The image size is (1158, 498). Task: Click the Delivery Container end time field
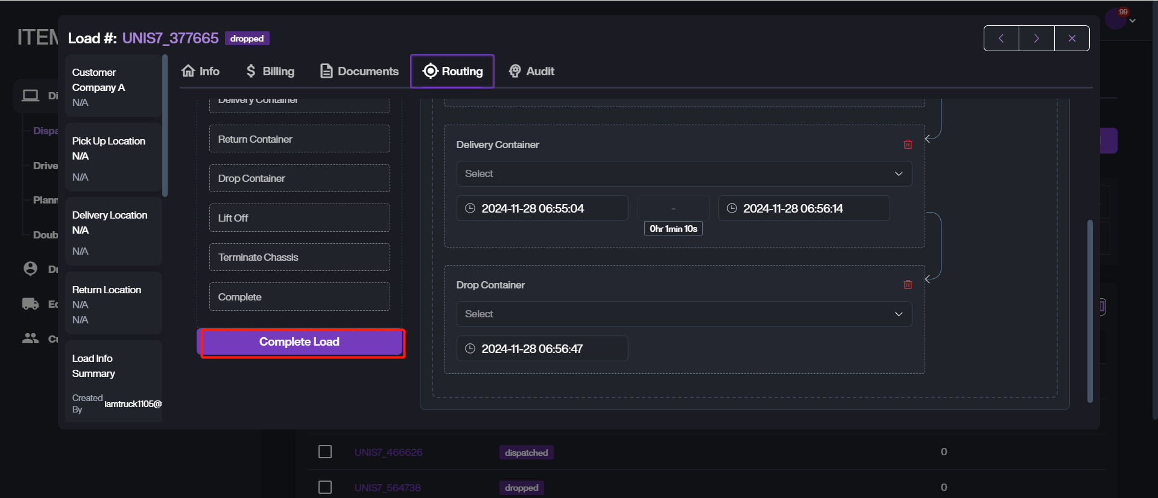(803, 208)
